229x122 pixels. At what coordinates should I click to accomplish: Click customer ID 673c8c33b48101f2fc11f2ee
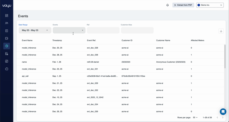[x=133, y=76]
